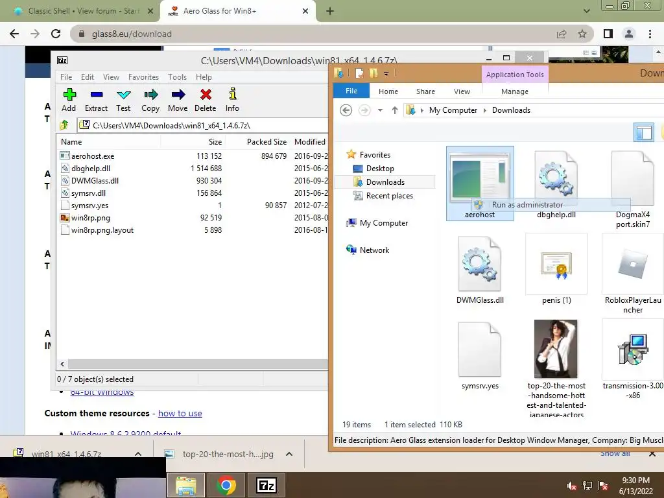This screenshot has height=498, width=664.
Task: Click the Extract icon in 7-Zip
Action: (x=97, y=100)
